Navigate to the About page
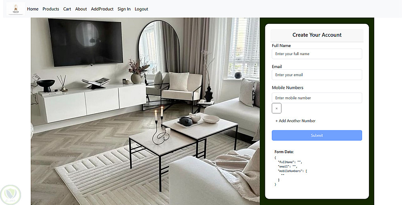405x205 pixels. point(81,9)
